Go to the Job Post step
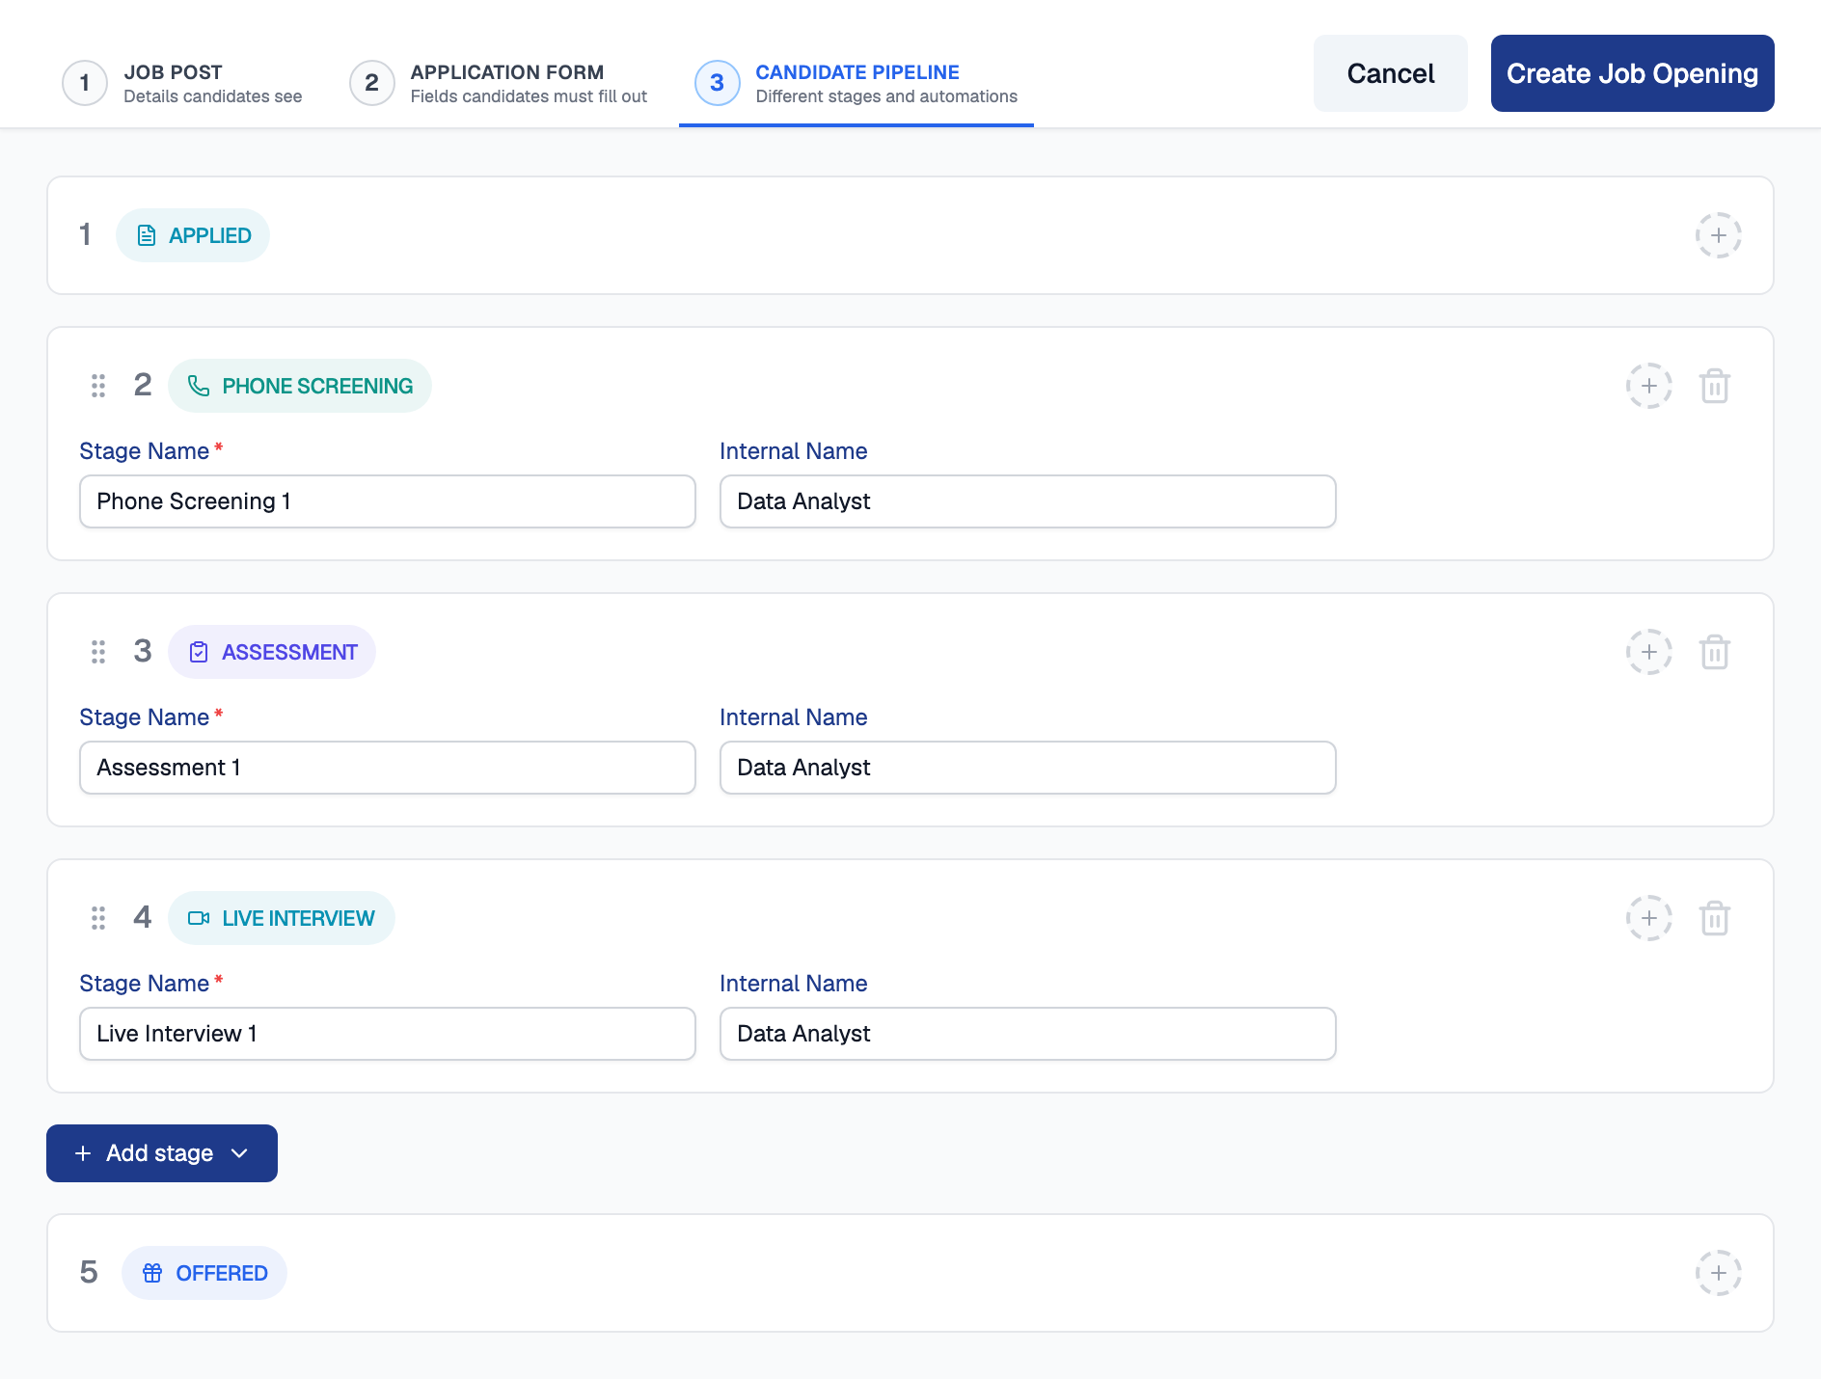 pyautogui.click(x=182, y=83)
